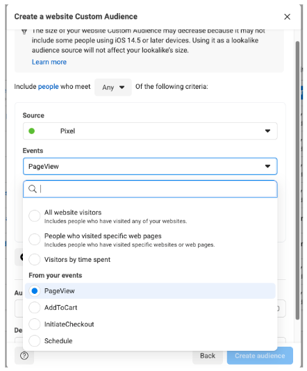Click the 'Create a website Custom Audience' title
This screenshot has height=371, width=307.
(76, 17)
